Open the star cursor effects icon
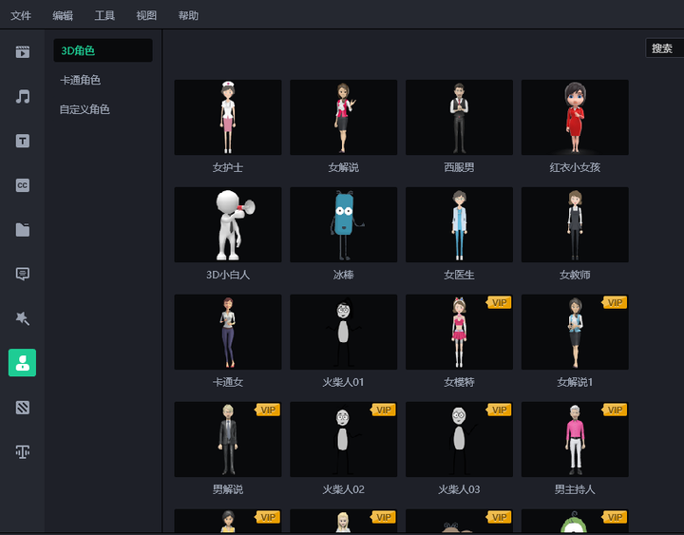Image resolution: width=684 pixels, height=535 pixels. (22, 318)
